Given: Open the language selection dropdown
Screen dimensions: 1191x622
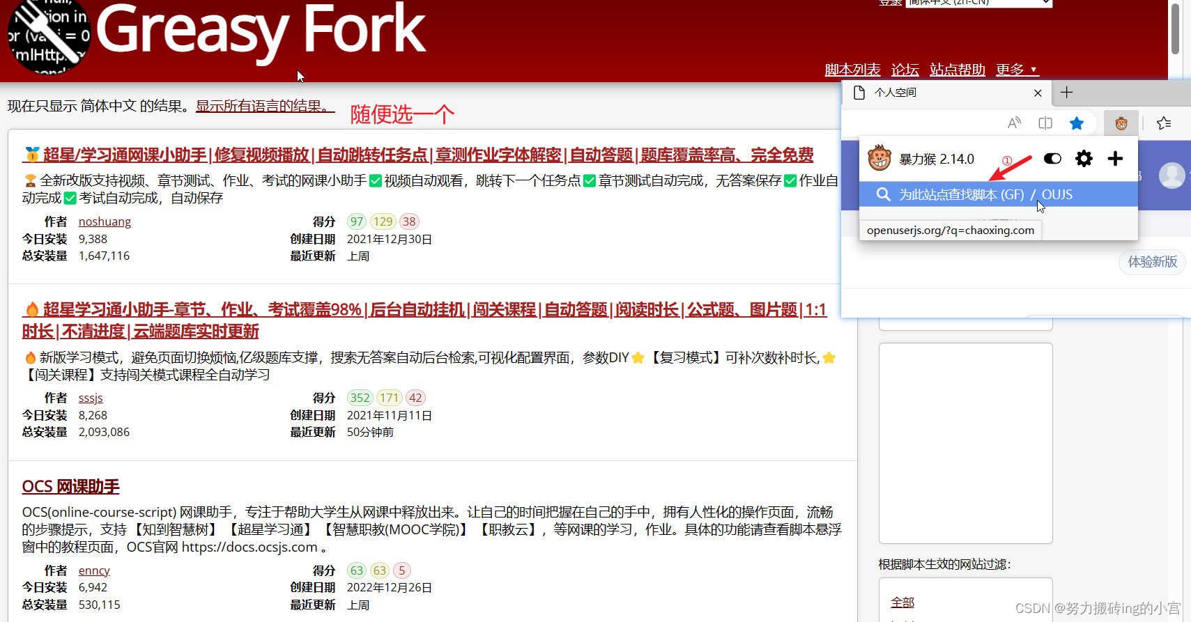Looking at the screenshot, I should tap(978, 3).
